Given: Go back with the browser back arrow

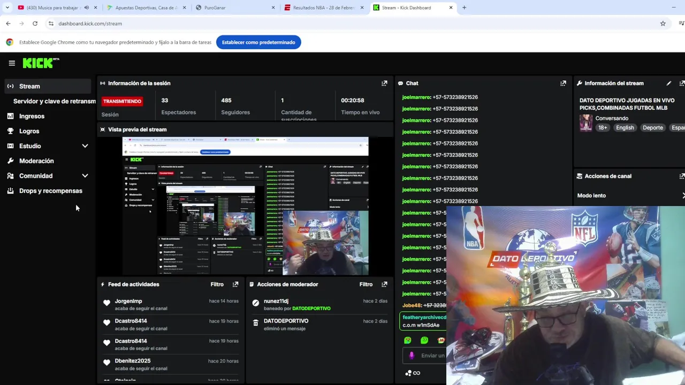Looking at the screenshot, I should pyautogui.click(x=8, y=24).
